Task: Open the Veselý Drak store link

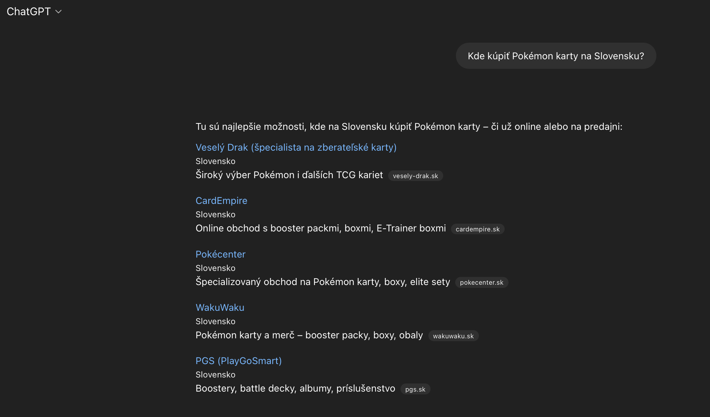Action: tap(296, 147)
